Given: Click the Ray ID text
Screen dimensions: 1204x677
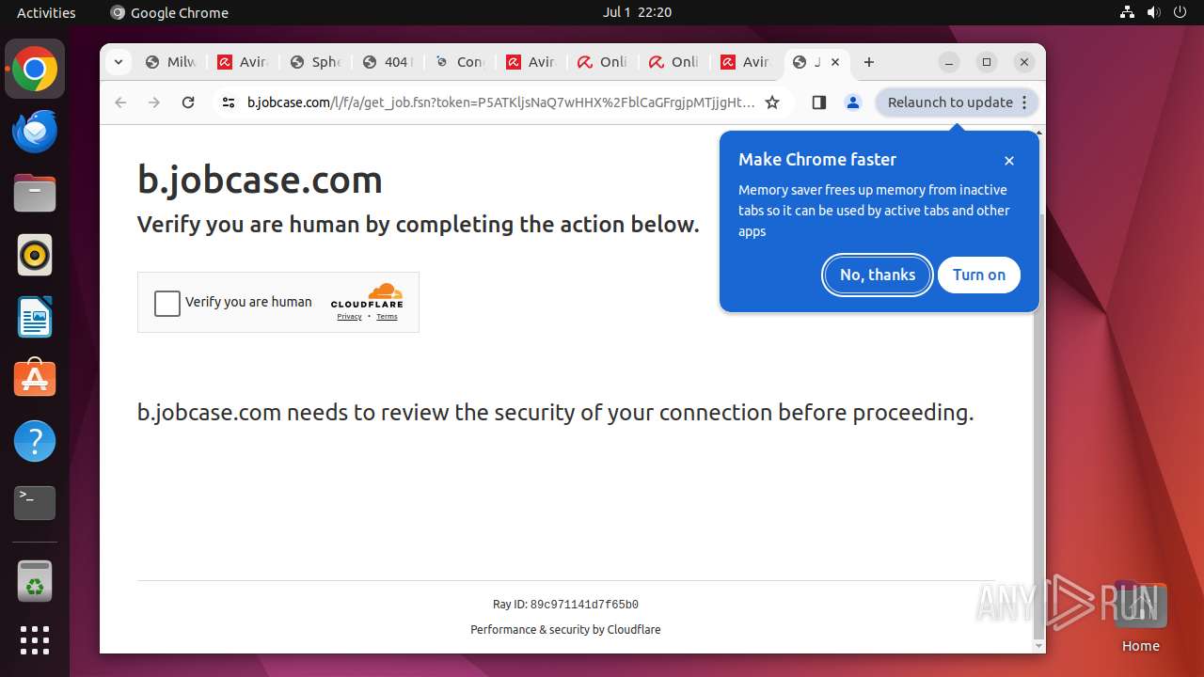Looking at the screenshot, I should 565,605.
